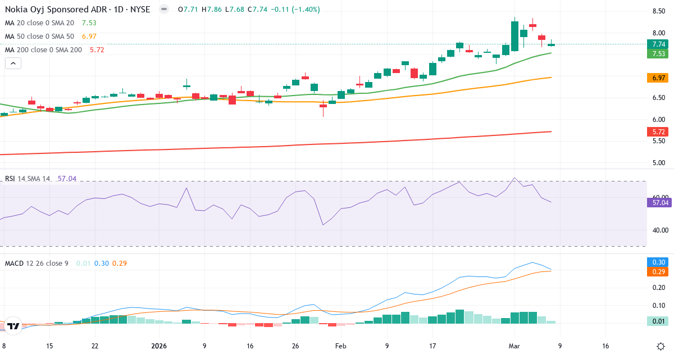The height and width of the screenshot is (354, 674).
Task: Select the MA 20 legend entry
Action: (x=39, y=24)
